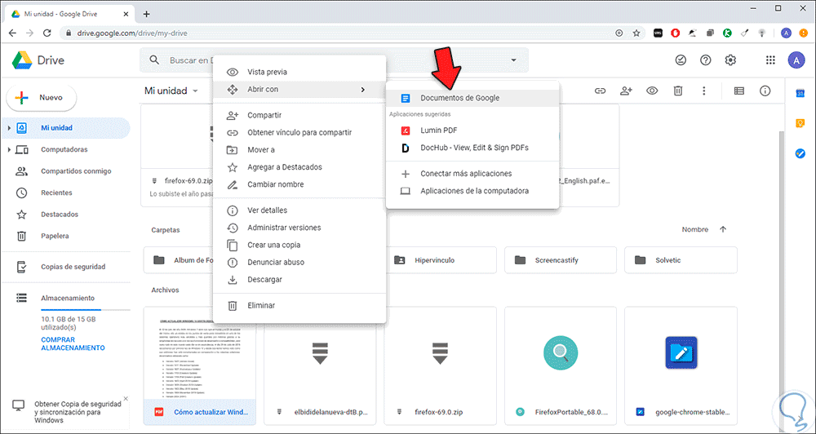Click the get shareable link toolbar icon
The height and width of the screenshot is (434, 816).
click(601, 91)
